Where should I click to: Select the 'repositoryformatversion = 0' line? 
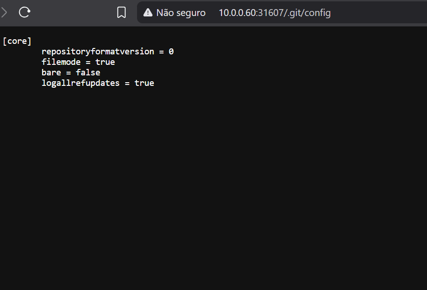point(108,52)
